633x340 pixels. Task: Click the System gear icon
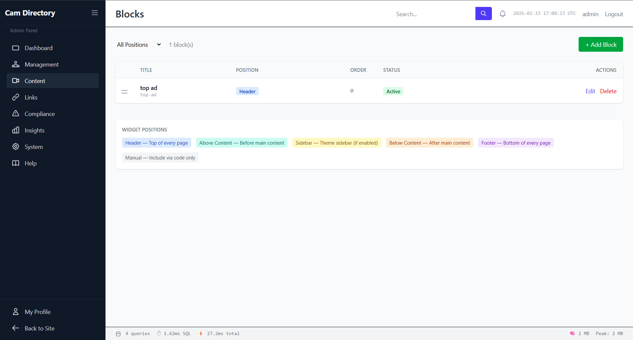click(x=15, y=147)
